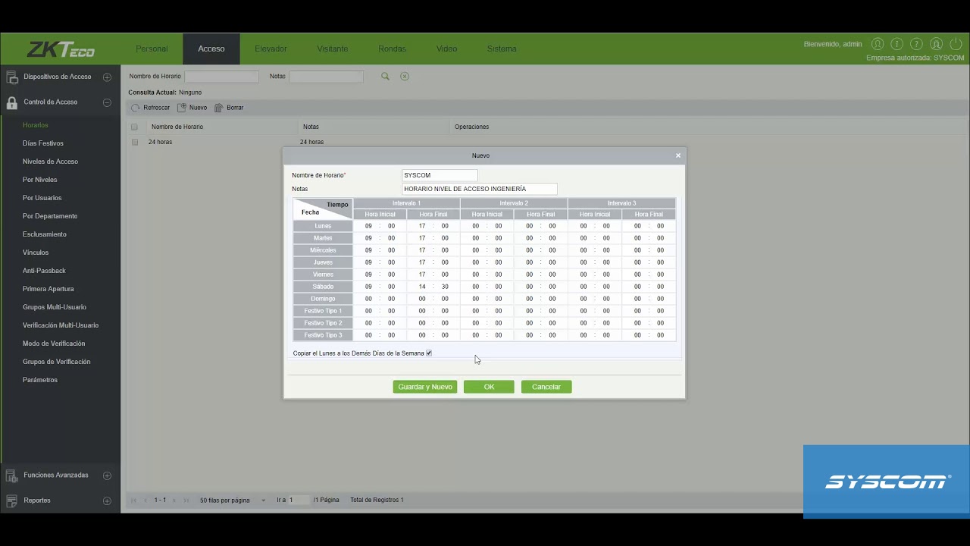Click the Cancelar button
This screenshot has width=970, height=546.
click(546, 387)
